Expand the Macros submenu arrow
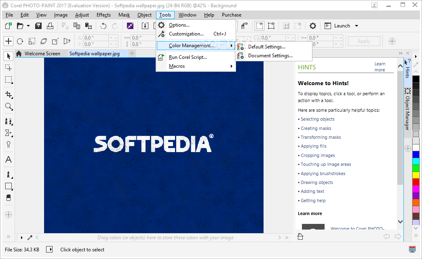The width and height of the screenshot is (422, 259). click(x=232, y=66)
